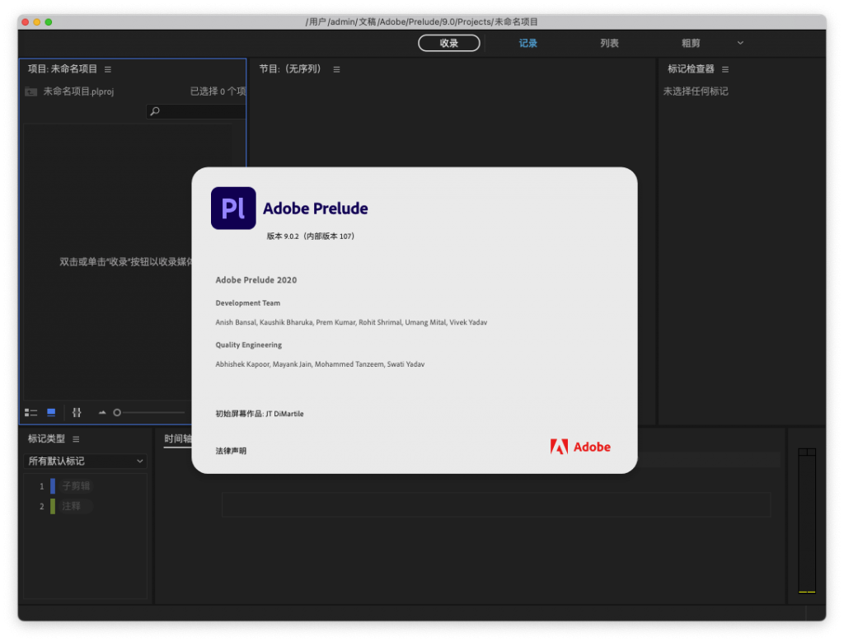Image resolution: width=844 pixels, height=642 pixels.
Task: Click the zoom-out mountain icon
Action: (101, 413)
